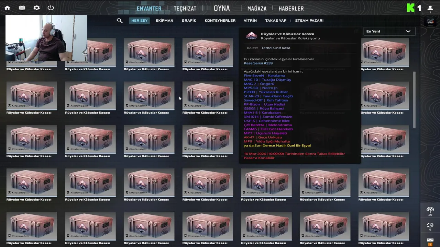This screenshot has height=247, width=440.
Task: Select the KONTEYNERLER filter
Action: point(220,21)
